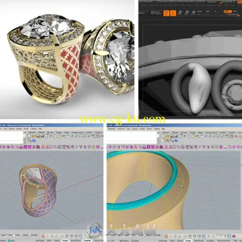Click Undo arrow icon in right Rhino window
Screen dimensions: 242x242
click(197, 136)
